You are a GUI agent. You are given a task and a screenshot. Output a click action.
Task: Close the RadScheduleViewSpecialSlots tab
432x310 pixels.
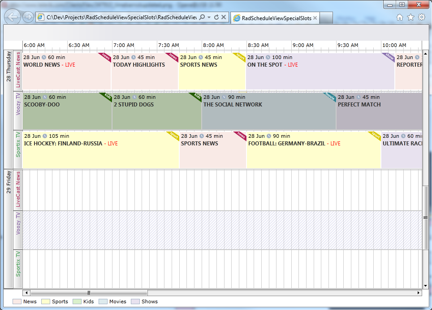click(315, 18)
